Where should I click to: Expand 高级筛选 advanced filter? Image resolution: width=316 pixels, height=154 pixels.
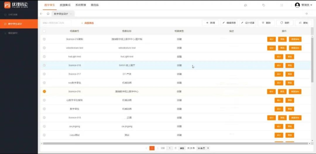pyautogui.click(x=89, y=23)
